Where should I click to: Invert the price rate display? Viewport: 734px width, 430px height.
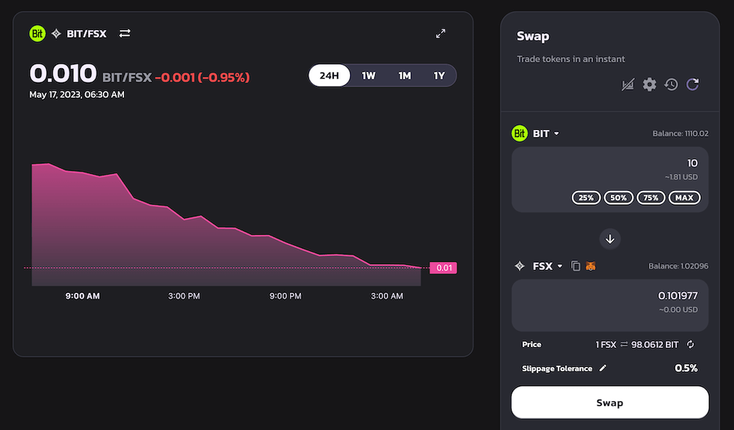click(x=689, y=344)
